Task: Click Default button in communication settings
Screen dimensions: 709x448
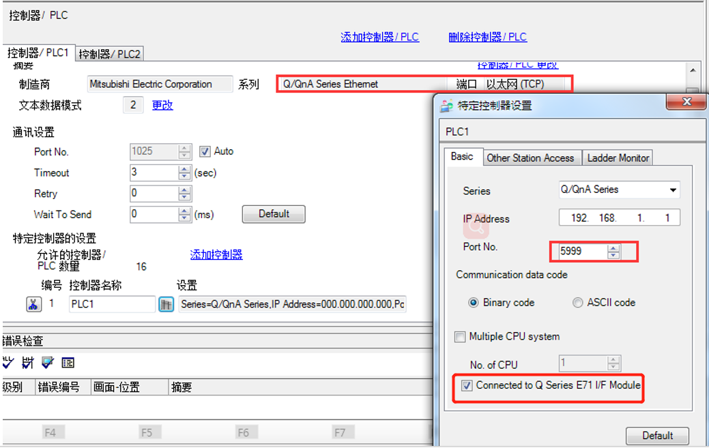Action: [x=274, y=214]
